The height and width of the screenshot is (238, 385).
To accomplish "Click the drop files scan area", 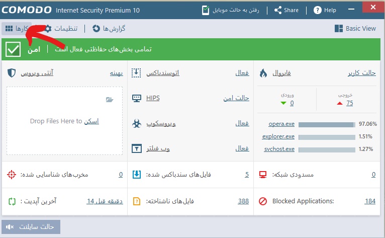I will [x=64, y=121].
